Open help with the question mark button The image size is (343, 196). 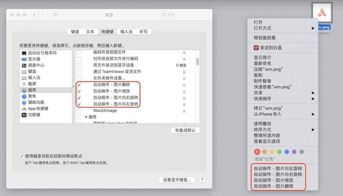[202, 180]
